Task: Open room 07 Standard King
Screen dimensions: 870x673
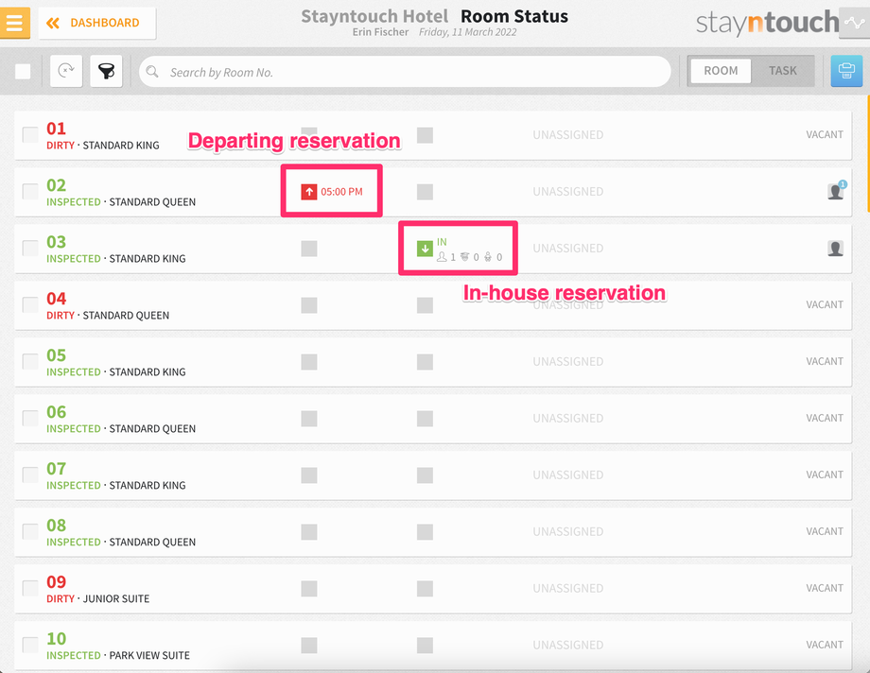Action: (x=433, y=475)
